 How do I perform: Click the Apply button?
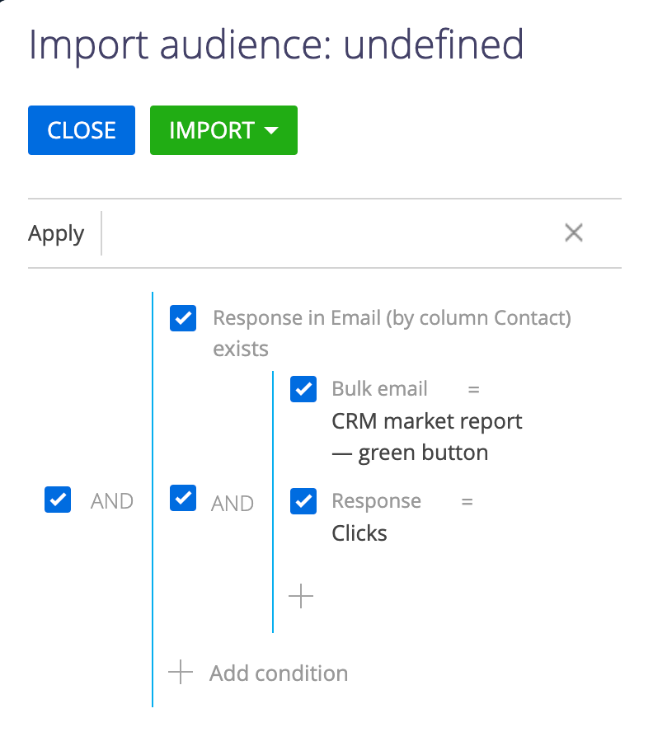pos(56,233)
